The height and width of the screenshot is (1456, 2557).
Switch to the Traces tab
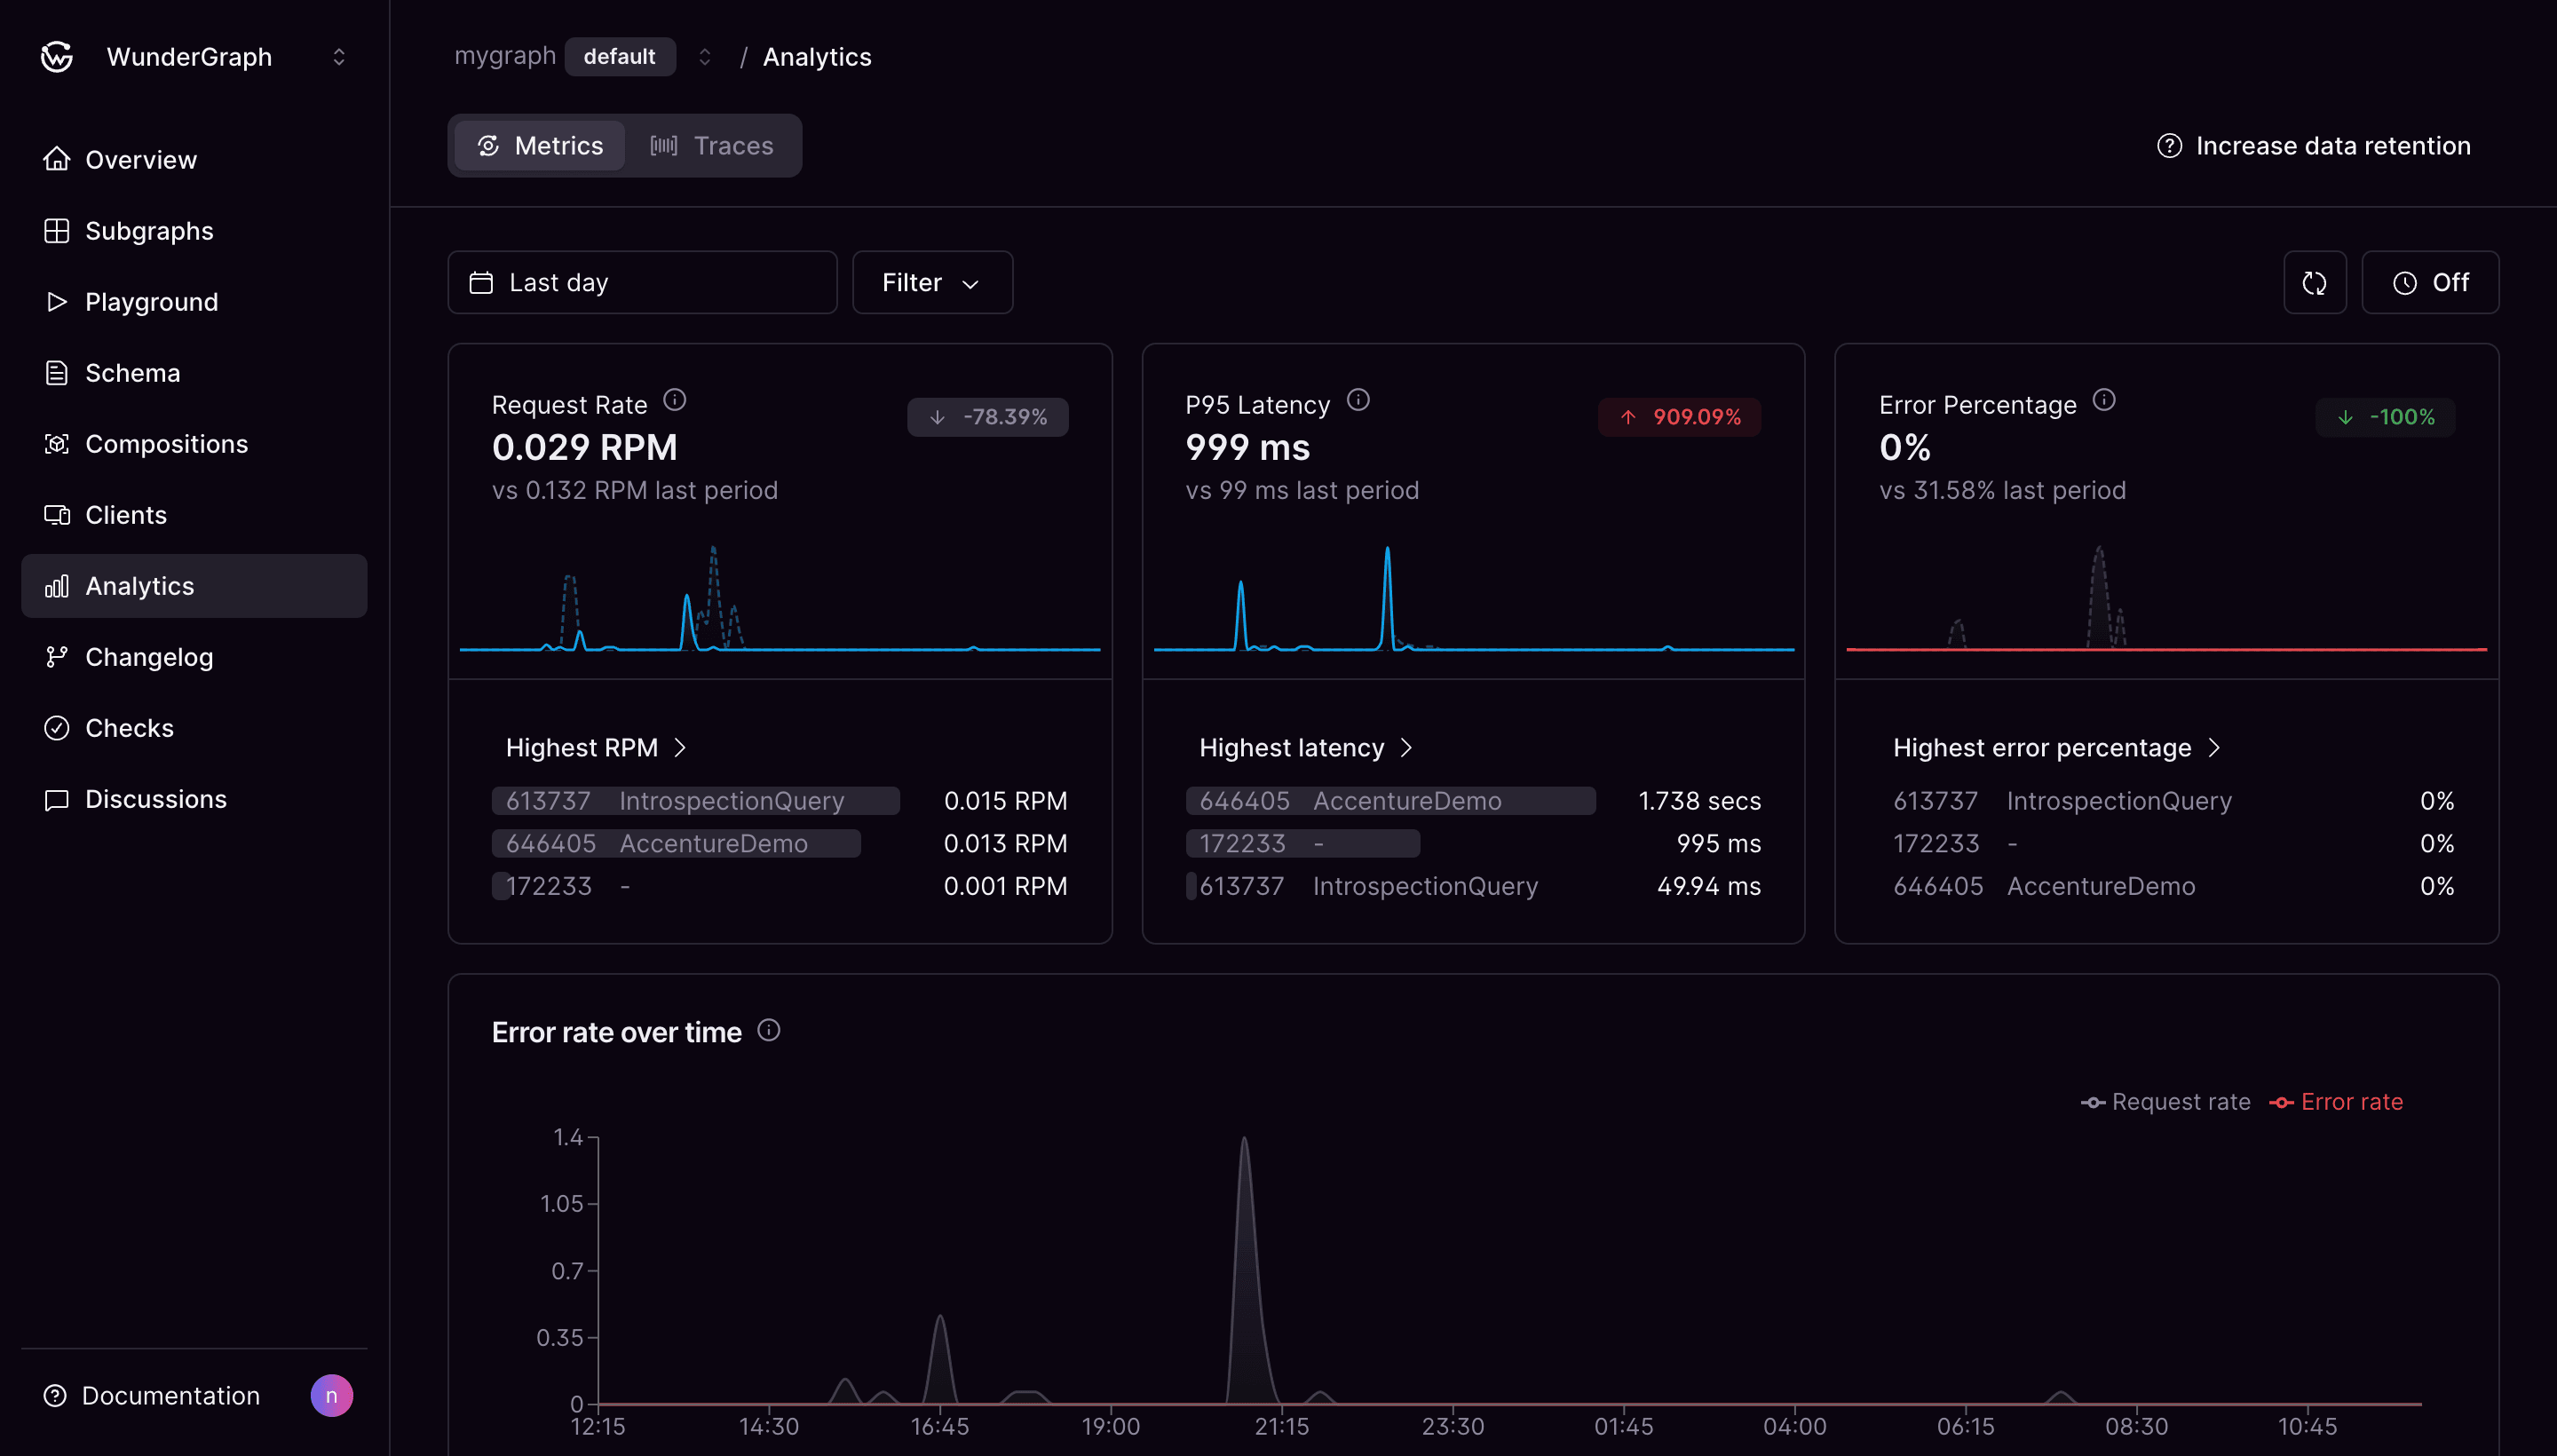click(712, 145)
